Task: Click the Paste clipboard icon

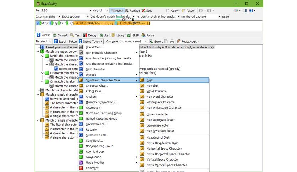Action: click(x=183, y=11)
